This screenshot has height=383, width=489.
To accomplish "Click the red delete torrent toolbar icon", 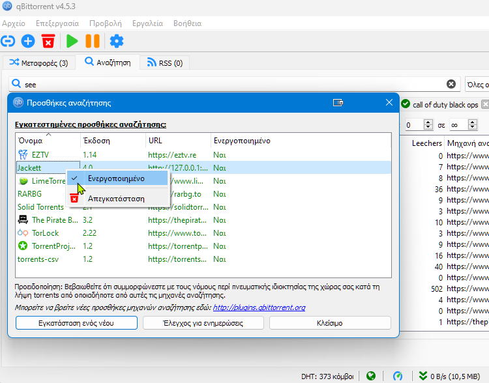I will 48,41.
